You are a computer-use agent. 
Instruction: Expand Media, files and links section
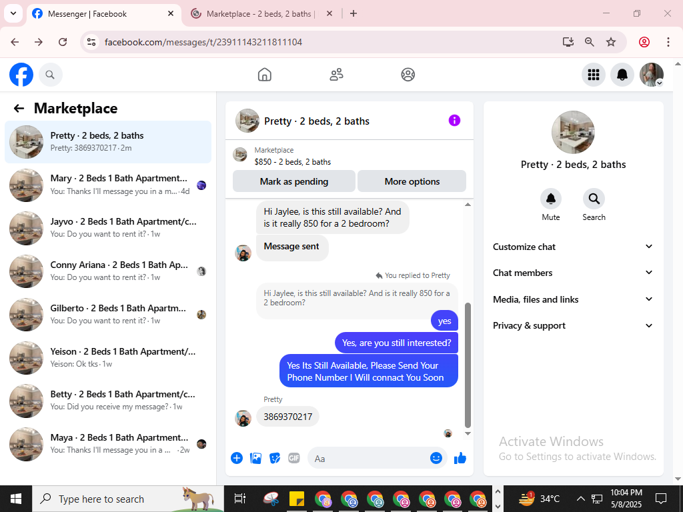pos(573,299)
